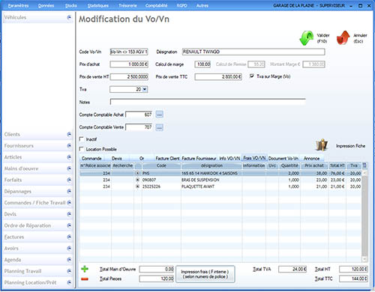The width and height of the screenshot is (375, 292).
Task: Open the Autres menu
Action: 202,5
